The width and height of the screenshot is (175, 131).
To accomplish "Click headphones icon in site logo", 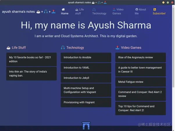I will [46, 12].
